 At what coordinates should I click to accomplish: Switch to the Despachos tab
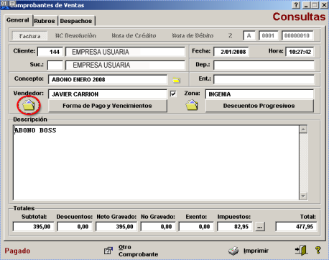[x=76, y=21]
